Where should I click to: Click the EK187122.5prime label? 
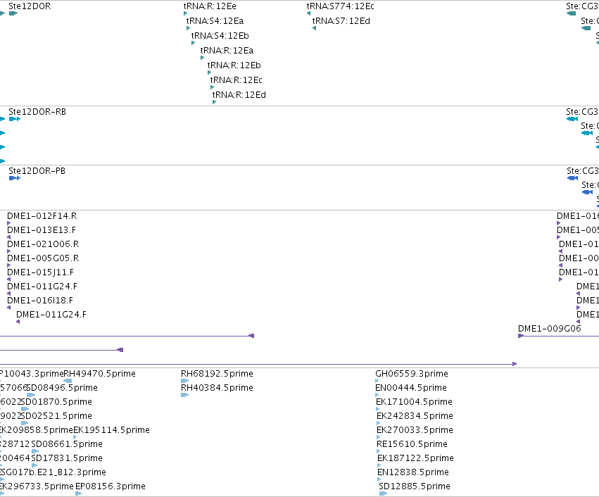[415, 458]
